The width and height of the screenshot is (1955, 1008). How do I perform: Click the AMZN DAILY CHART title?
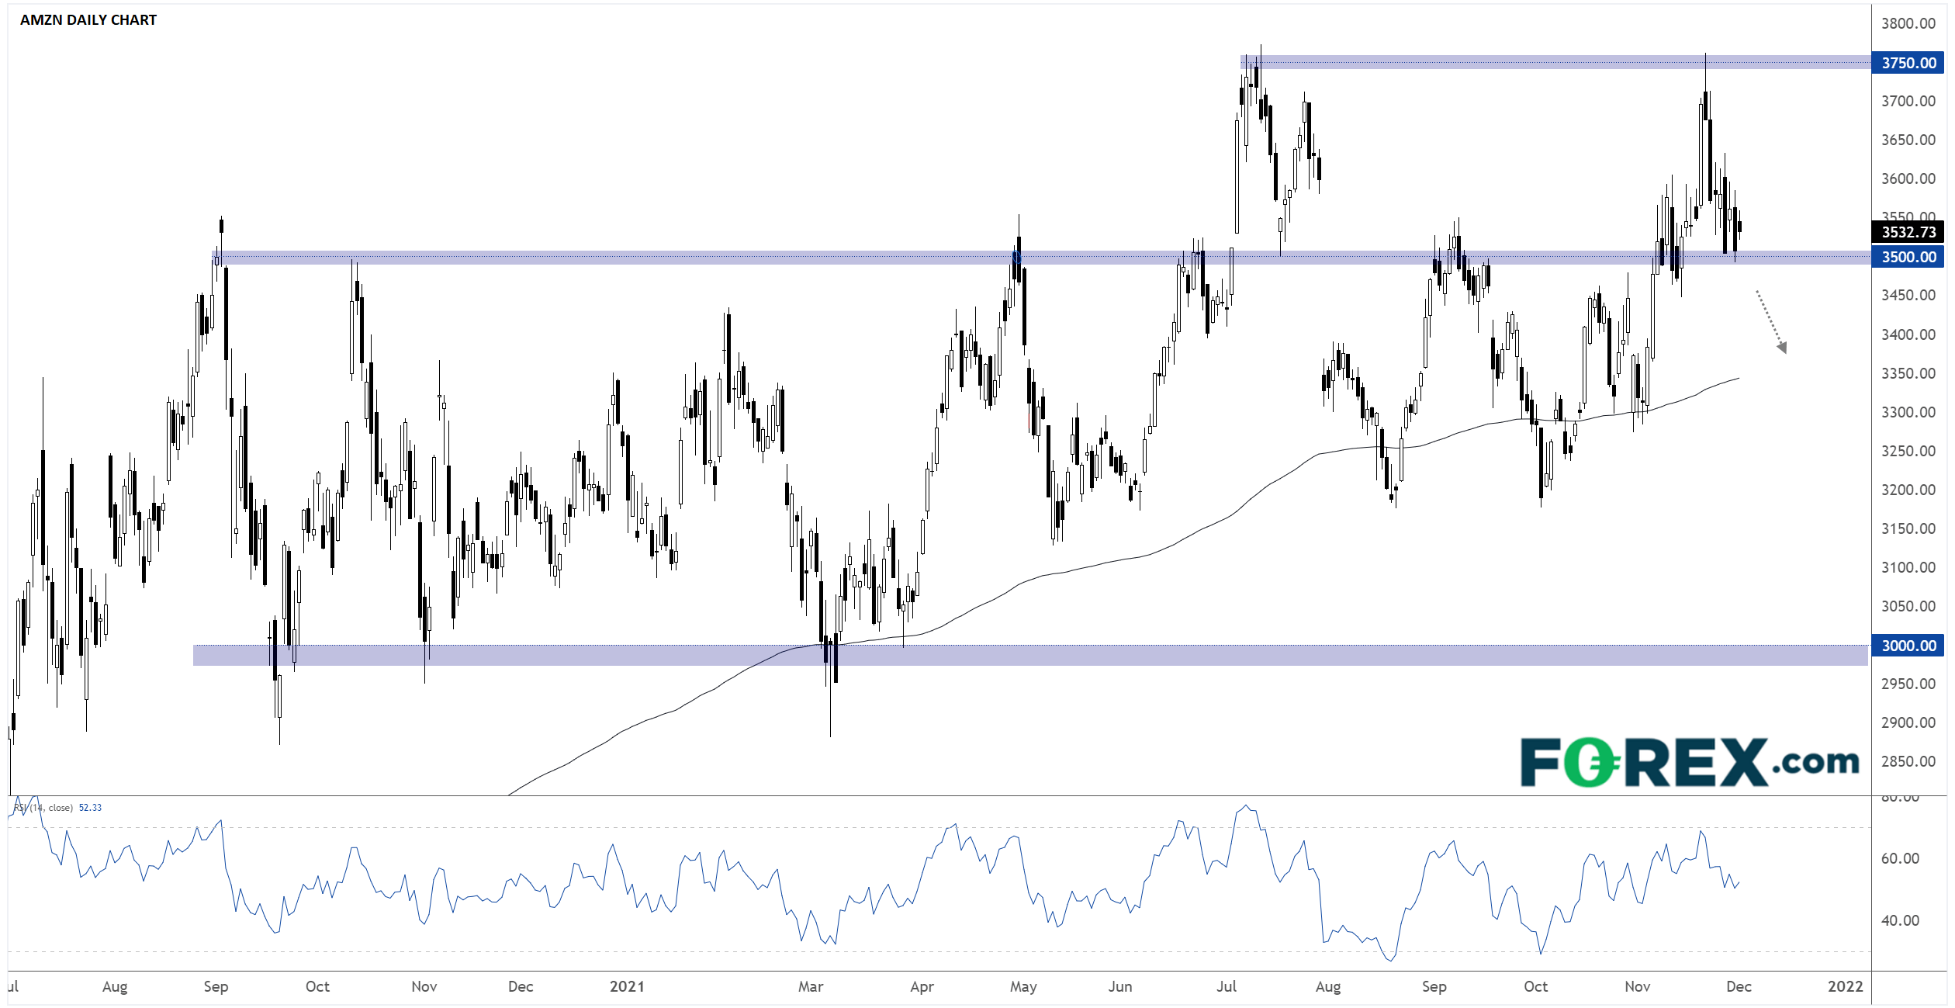point(88,20)
